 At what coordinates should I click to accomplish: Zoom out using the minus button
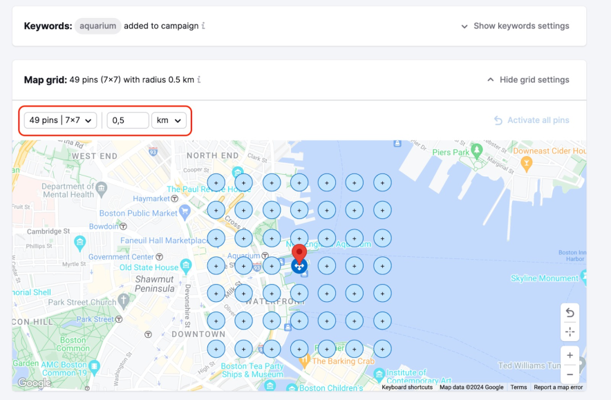tap(570, 374)
